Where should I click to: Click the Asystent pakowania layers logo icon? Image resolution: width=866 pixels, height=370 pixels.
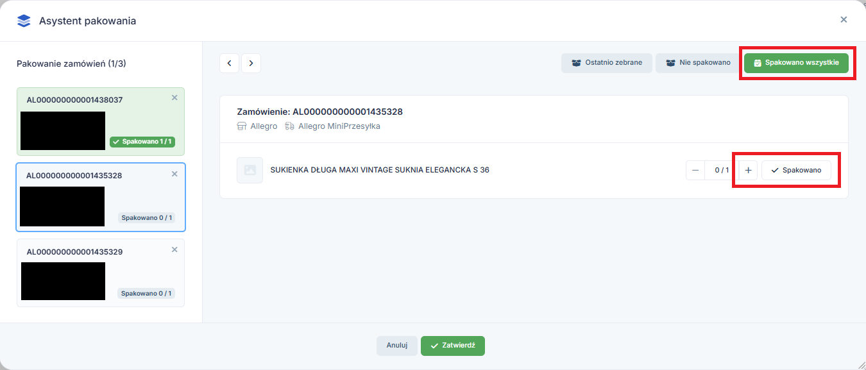[x=24, y=21]
